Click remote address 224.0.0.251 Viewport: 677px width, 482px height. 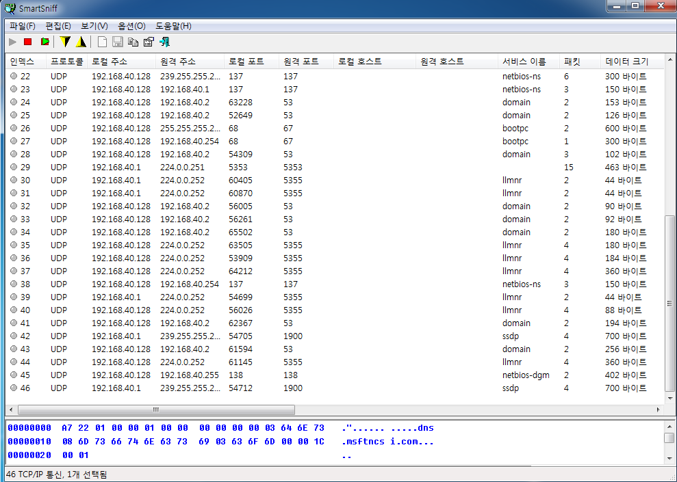[x=182, y=167]
